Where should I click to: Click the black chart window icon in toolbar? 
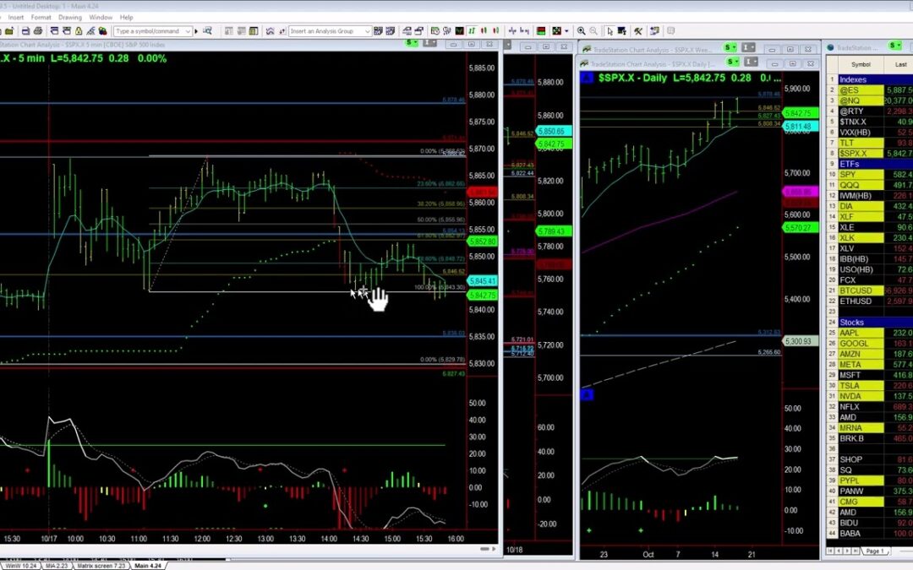(x=460, y=31)
